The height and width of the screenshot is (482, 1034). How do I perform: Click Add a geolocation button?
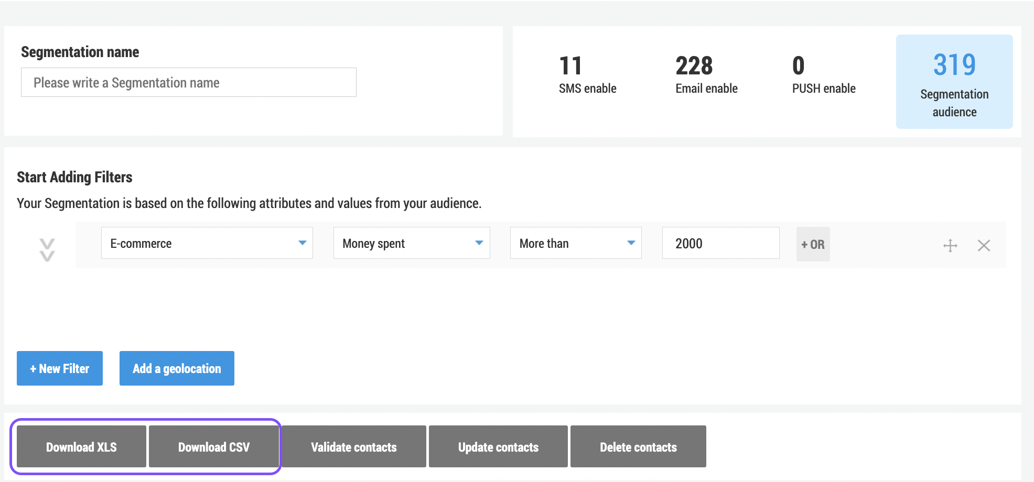(x=177, y=368)
